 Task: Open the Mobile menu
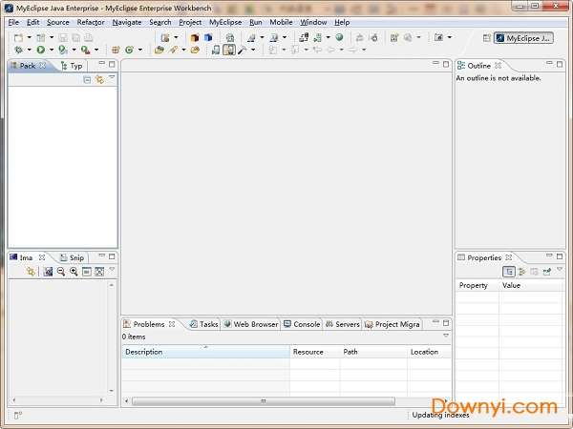281,23
